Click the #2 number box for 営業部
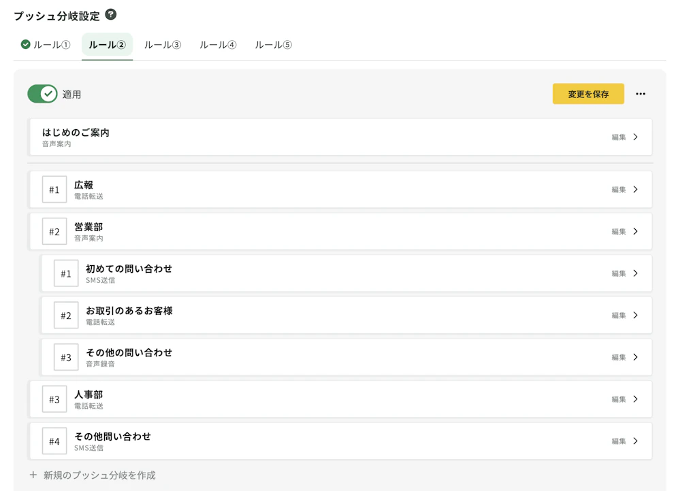This screenshot has height=491, width=680. (x=54, y=232)
